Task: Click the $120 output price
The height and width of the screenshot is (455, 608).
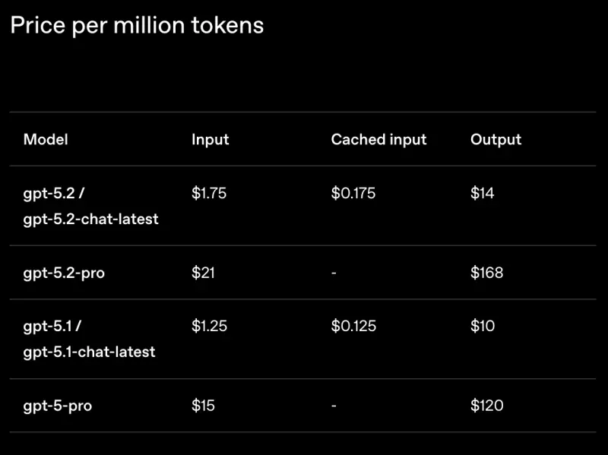Action: click(486, 406)
